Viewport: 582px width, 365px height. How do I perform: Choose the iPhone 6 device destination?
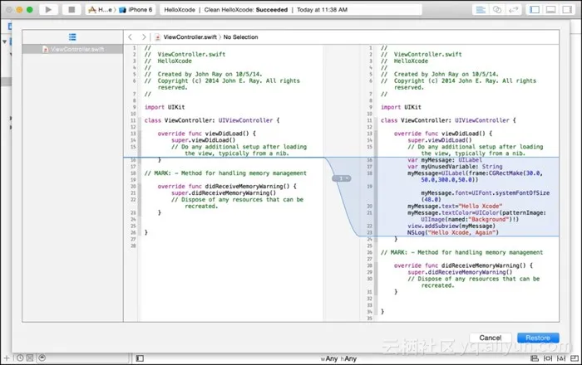click(136, 10)
